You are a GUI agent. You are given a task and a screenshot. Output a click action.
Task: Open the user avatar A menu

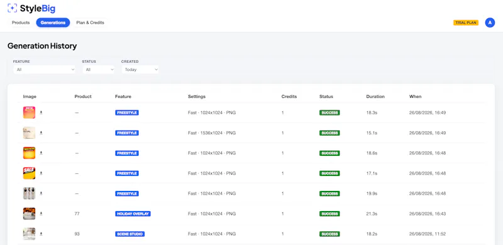point(490,23)
